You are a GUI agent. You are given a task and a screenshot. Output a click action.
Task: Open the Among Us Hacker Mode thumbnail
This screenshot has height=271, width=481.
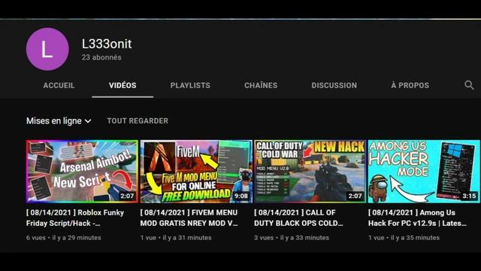(424, 172)
